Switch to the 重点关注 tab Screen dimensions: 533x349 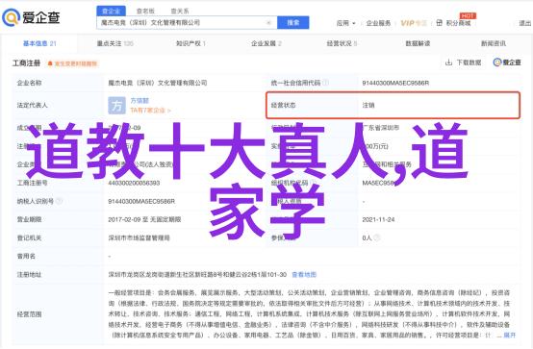point(114,43)
